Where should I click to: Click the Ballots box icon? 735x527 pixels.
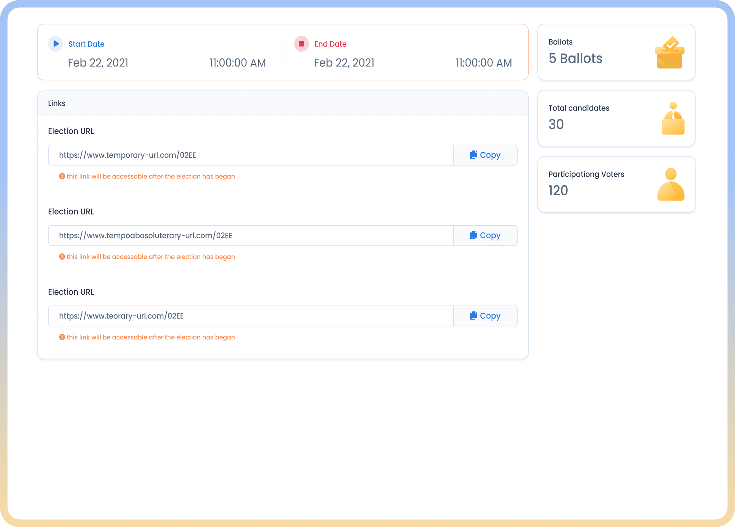click(669, 53)
